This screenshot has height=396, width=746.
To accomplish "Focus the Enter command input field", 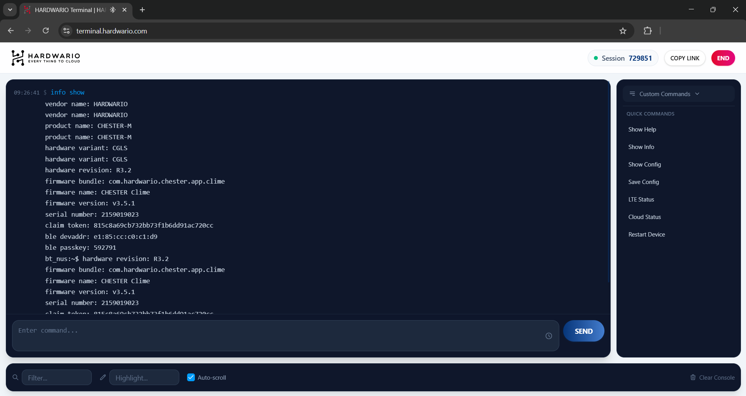I will (278, 335).
